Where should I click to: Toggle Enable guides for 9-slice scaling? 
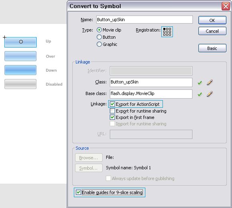(78, 192)
